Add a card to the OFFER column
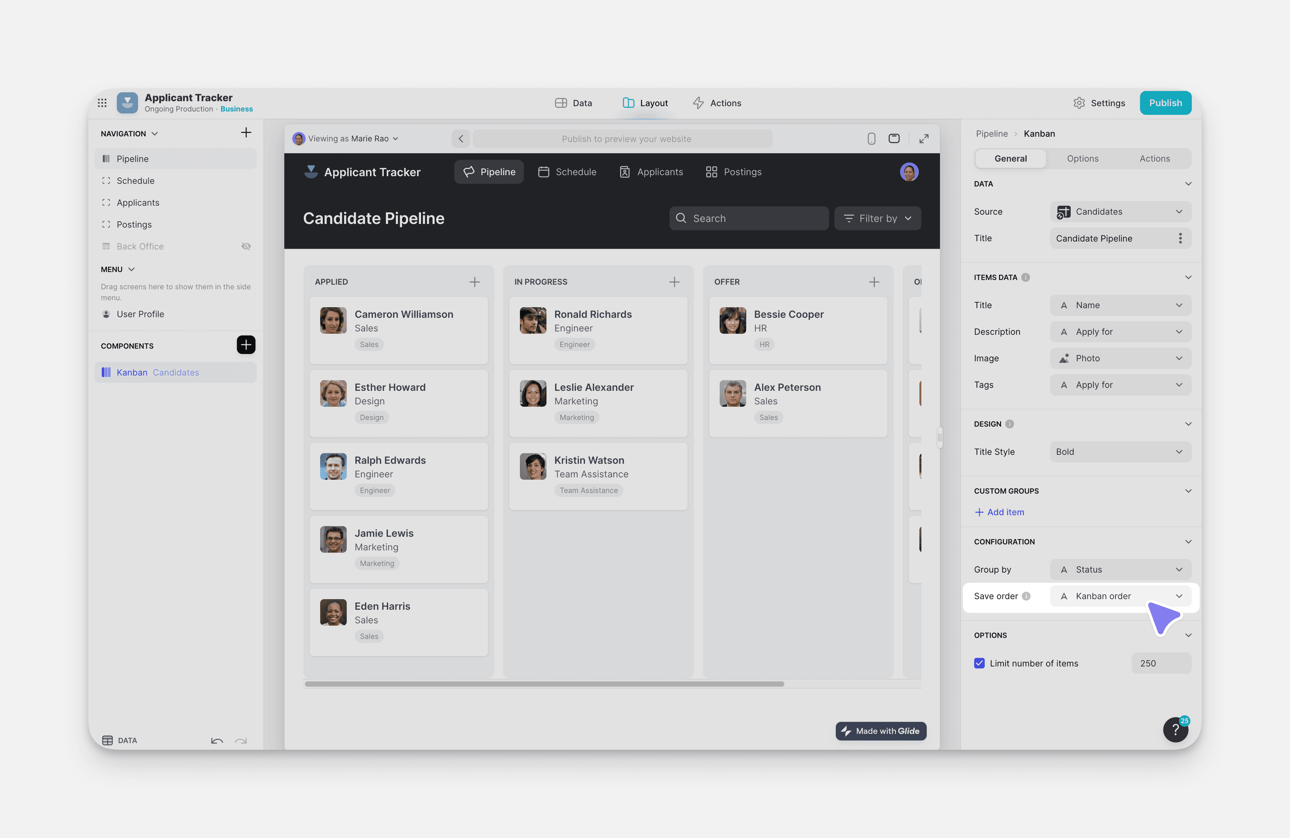Screen dimensions: 1290x838 coord(874,282)
